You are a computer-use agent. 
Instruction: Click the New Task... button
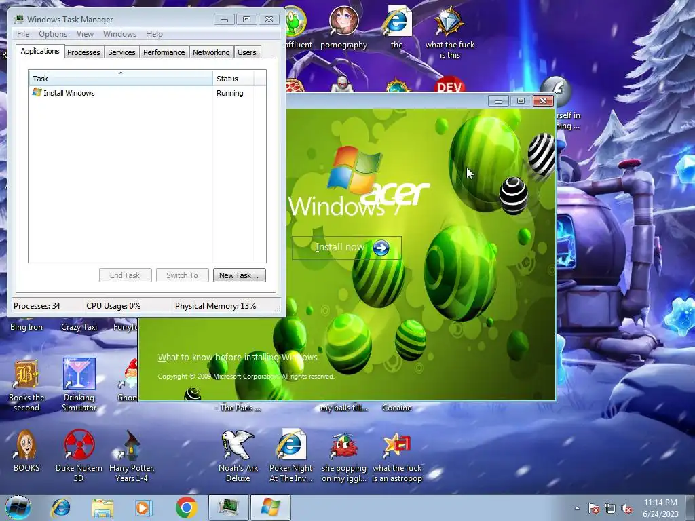coord(240,275)
